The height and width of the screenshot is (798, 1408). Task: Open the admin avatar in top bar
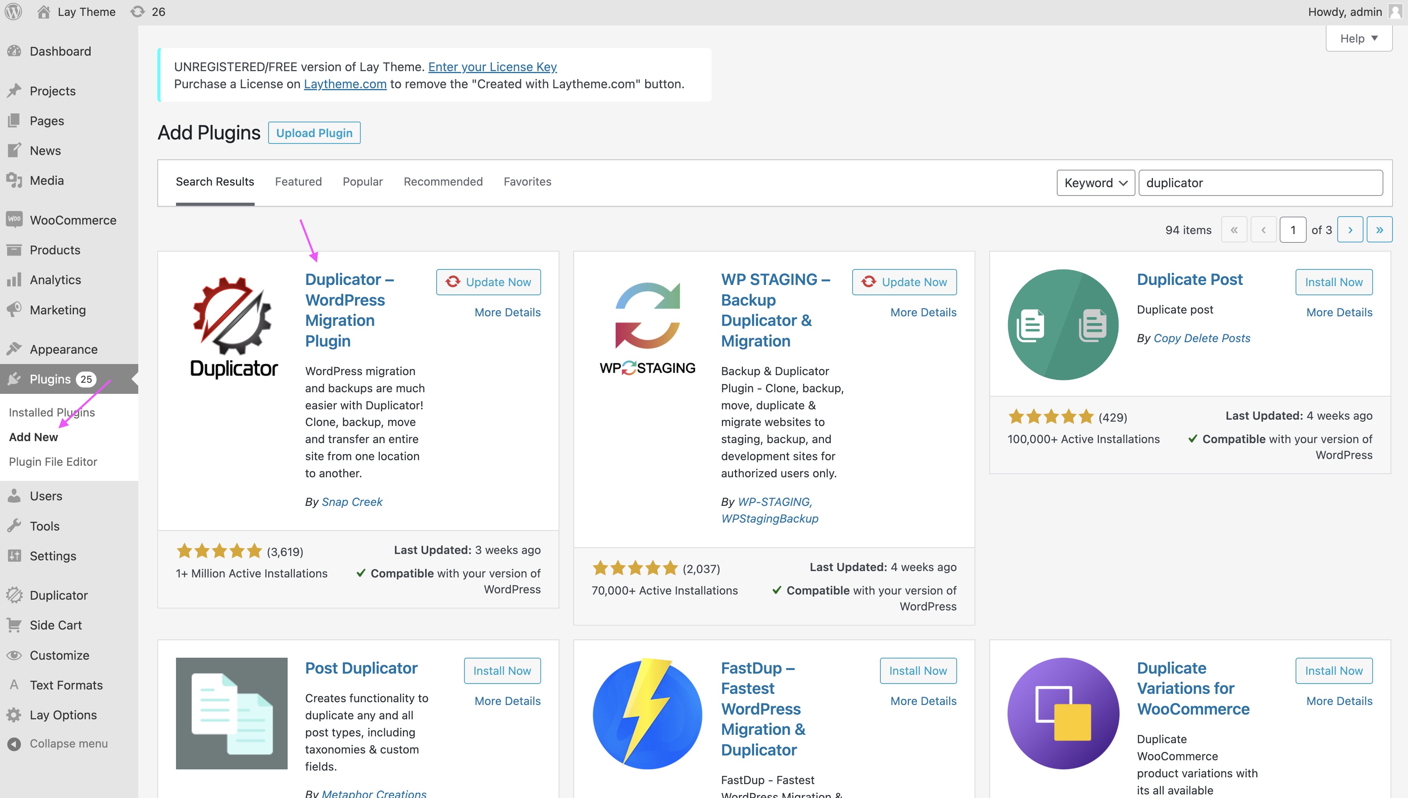(1395, 12)
